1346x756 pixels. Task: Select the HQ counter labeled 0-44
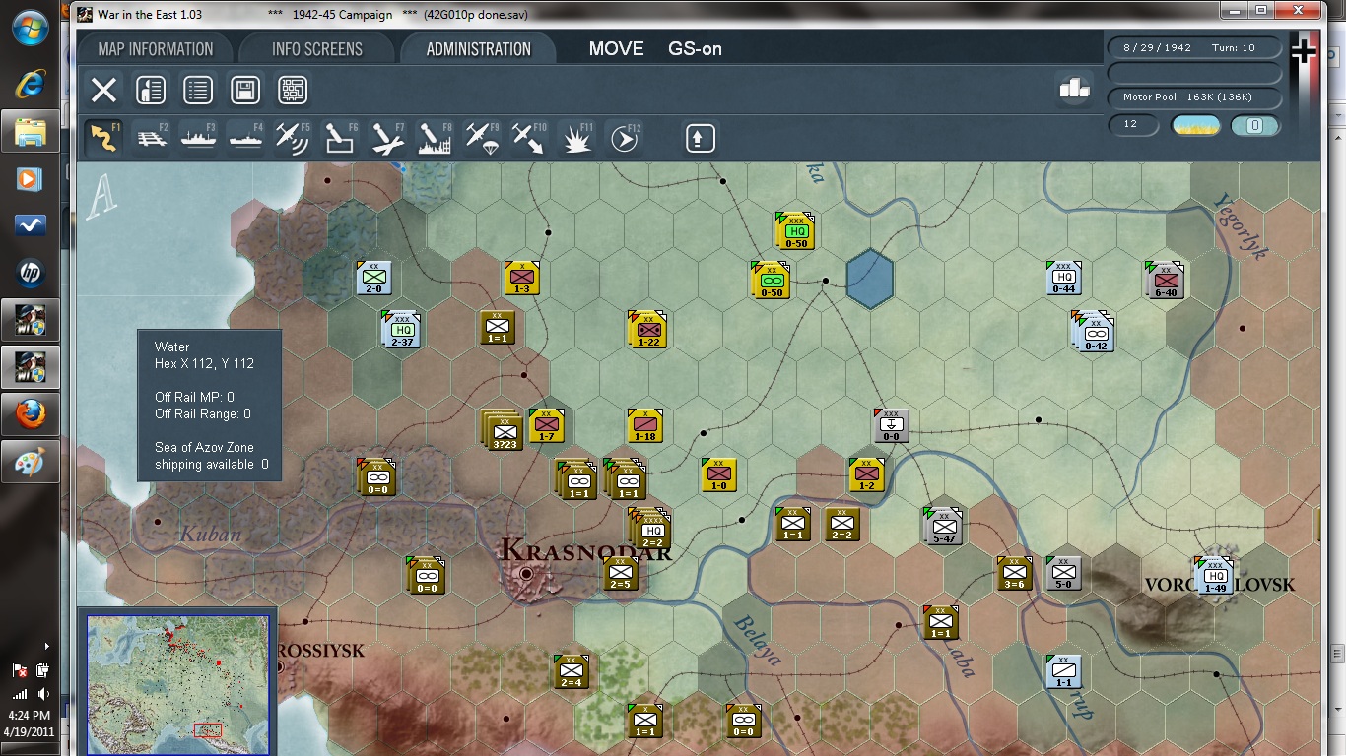click(x=1064, y=278)
